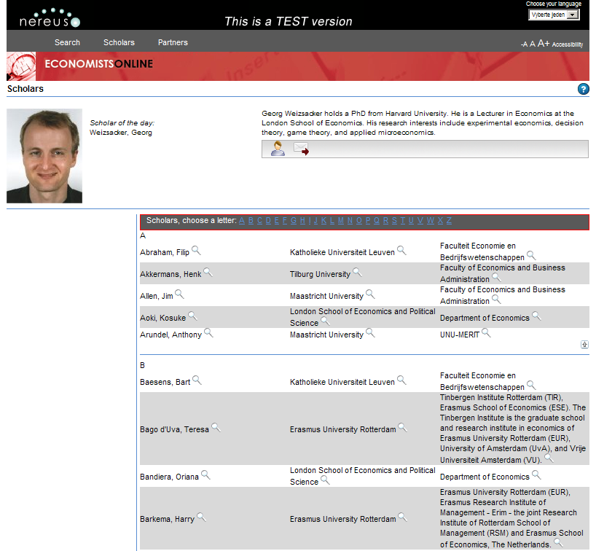Magnifier beside Katholieke Universiteit Leuven in Abraham row
The image size is (596, 551).
point(401,250)
